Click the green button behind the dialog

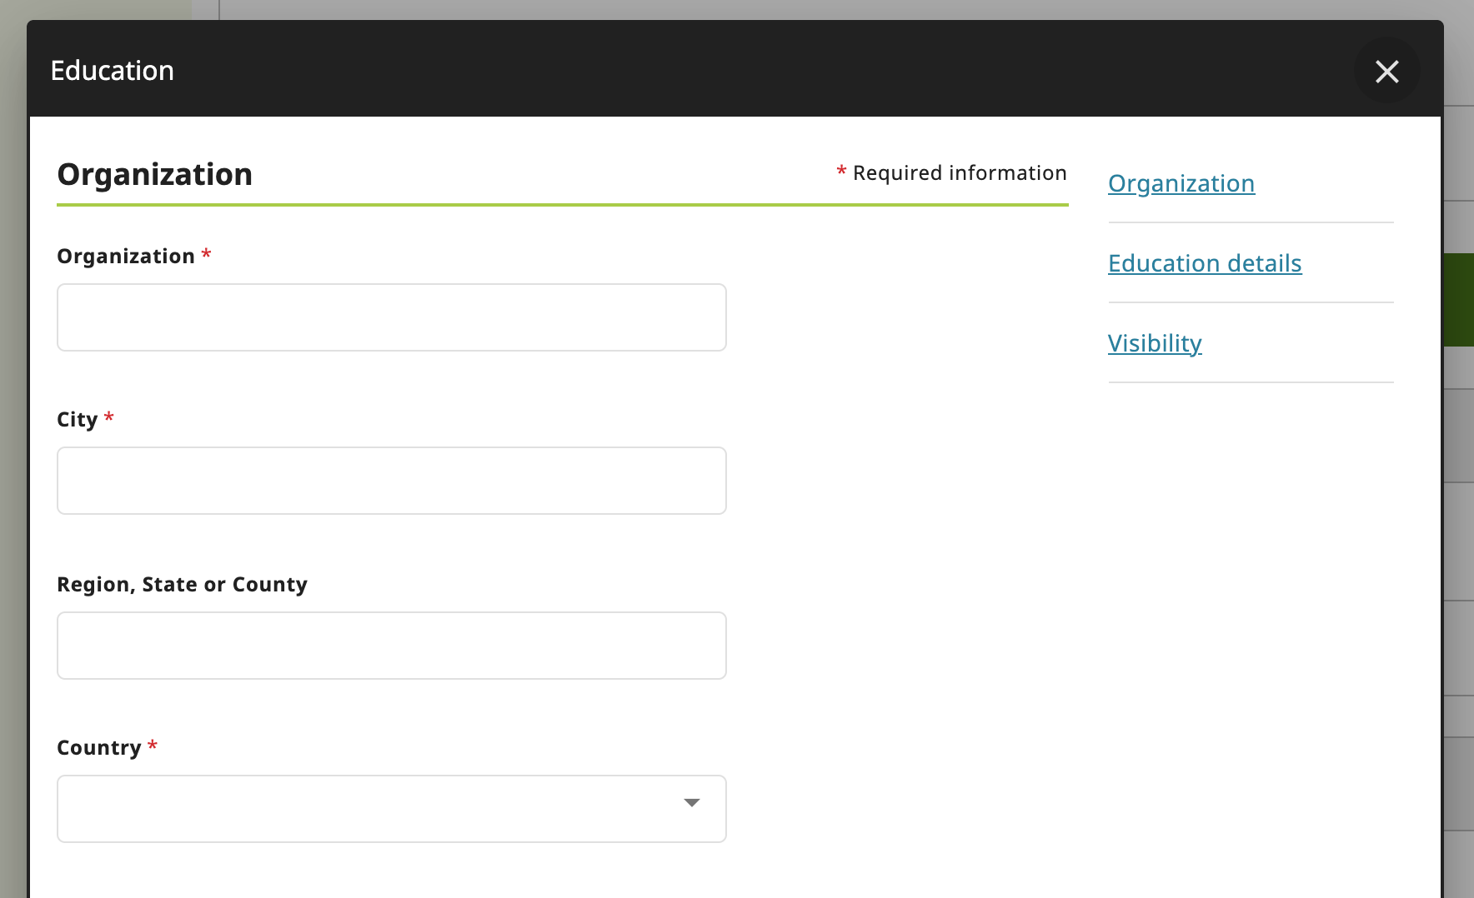1458,300
